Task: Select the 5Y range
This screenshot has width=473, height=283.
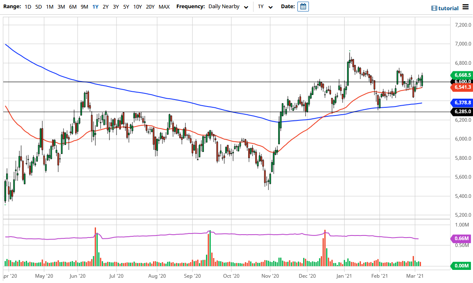Action: (x=126, y=7)
